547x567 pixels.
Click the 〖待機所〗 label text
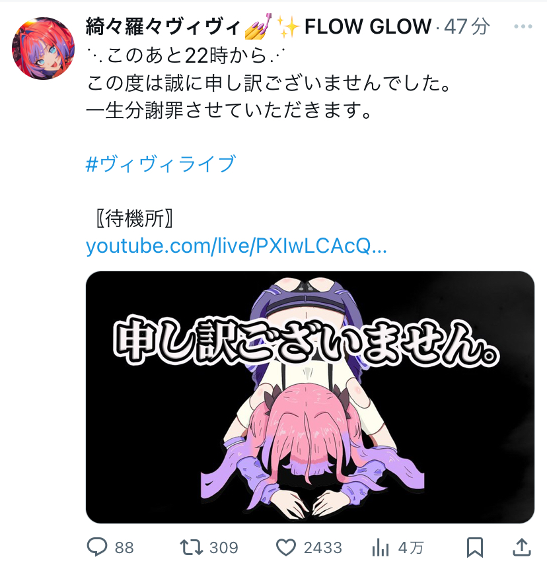135,218
